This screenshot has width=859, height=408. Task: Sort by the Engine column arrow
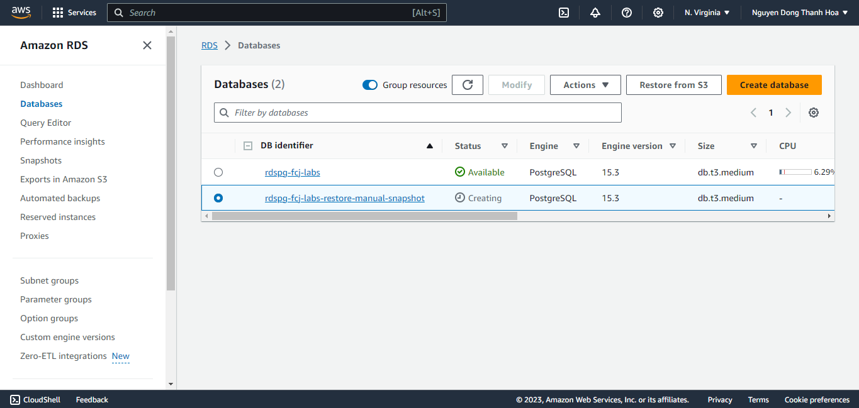click(x=576, y=146)
